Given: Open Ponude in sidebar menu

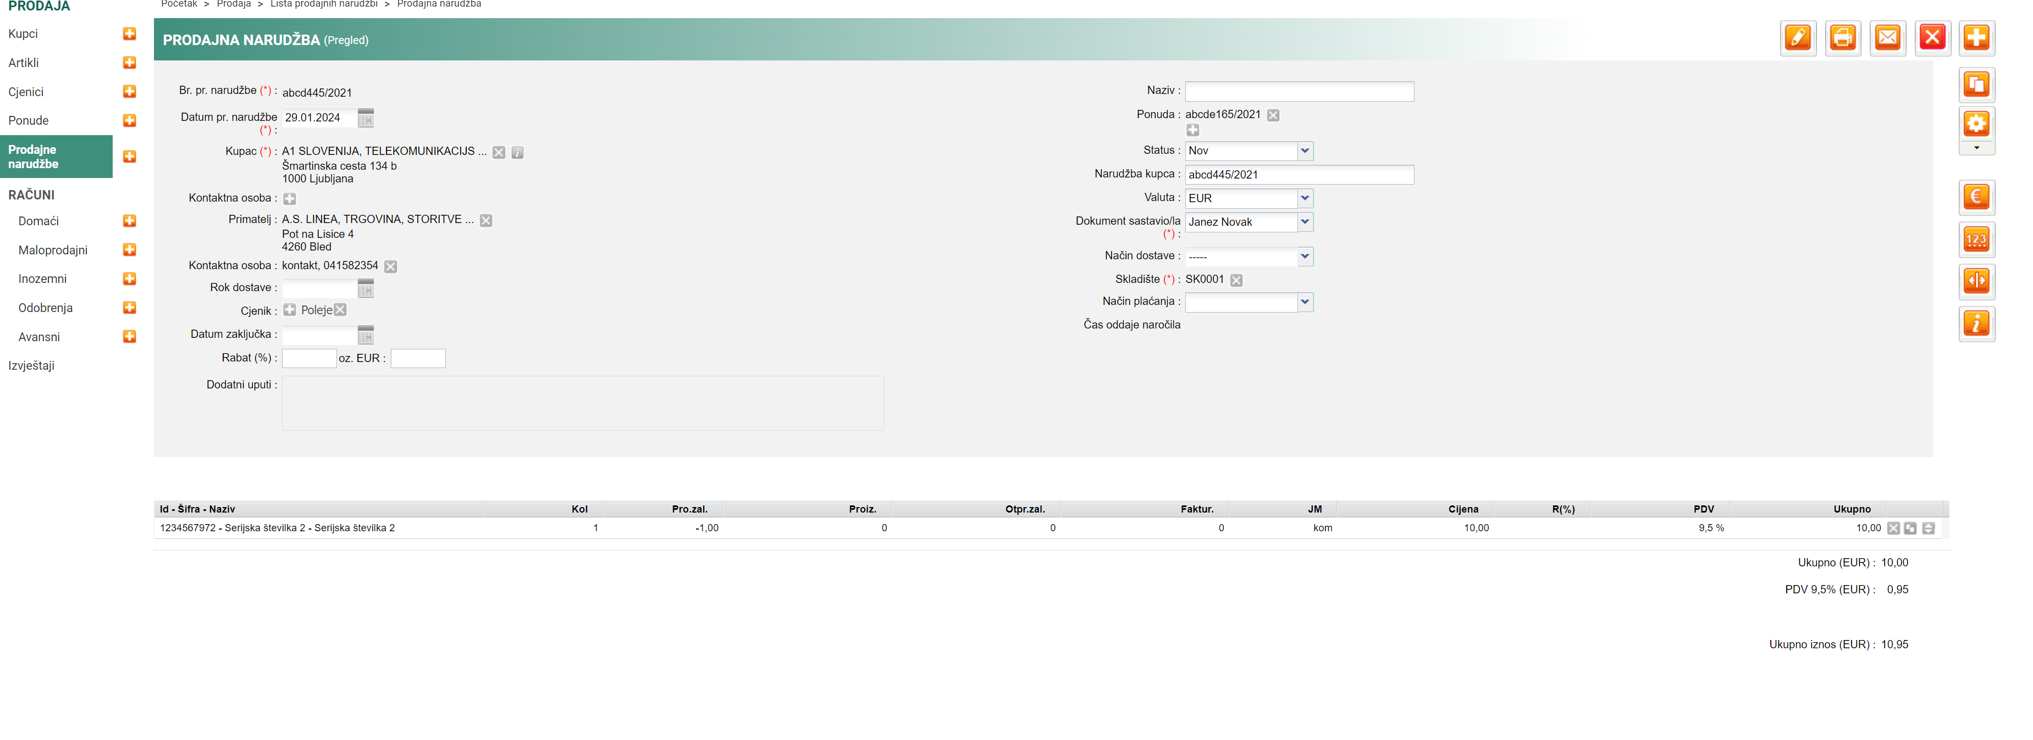Looking at the screenshot, I should click(29, 121).
